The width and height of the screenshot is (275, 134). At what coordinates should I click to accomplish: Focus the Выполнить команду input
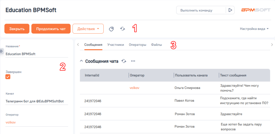tap(201, 10)
